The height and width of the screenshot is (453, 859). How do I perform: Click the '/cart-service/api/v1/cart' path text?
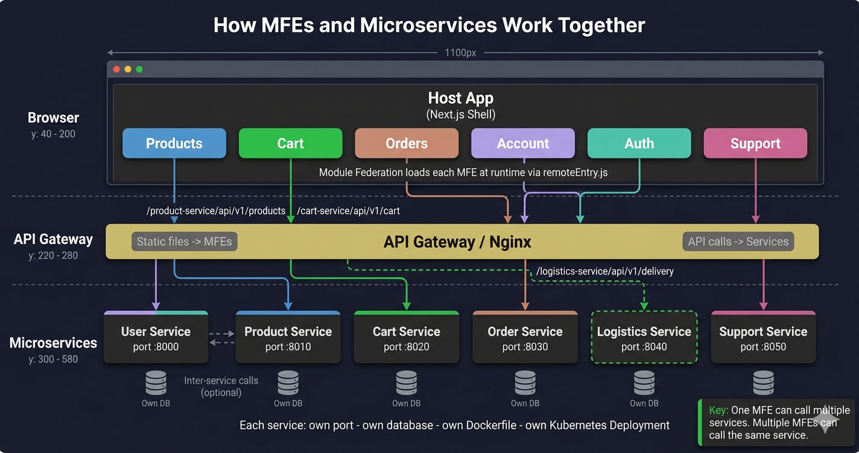pyautogui.click(x=348, y=211)
